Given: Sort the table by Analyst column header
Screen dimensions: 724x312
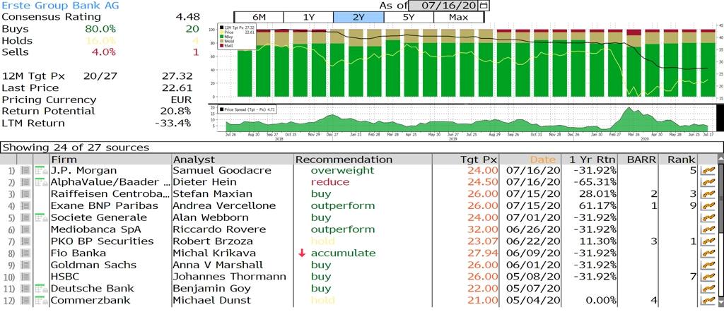Looking at the screenshot, I should [232, 160].
